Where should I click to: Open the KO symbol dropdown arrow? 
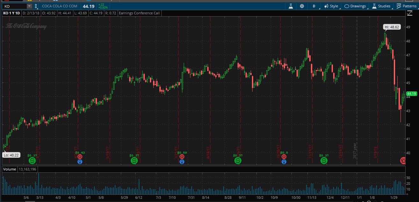pos(29,6)
